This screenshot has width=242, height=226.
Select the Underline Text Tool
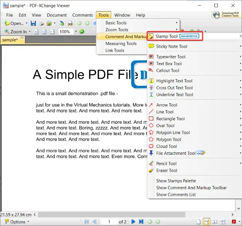[194, 95]
